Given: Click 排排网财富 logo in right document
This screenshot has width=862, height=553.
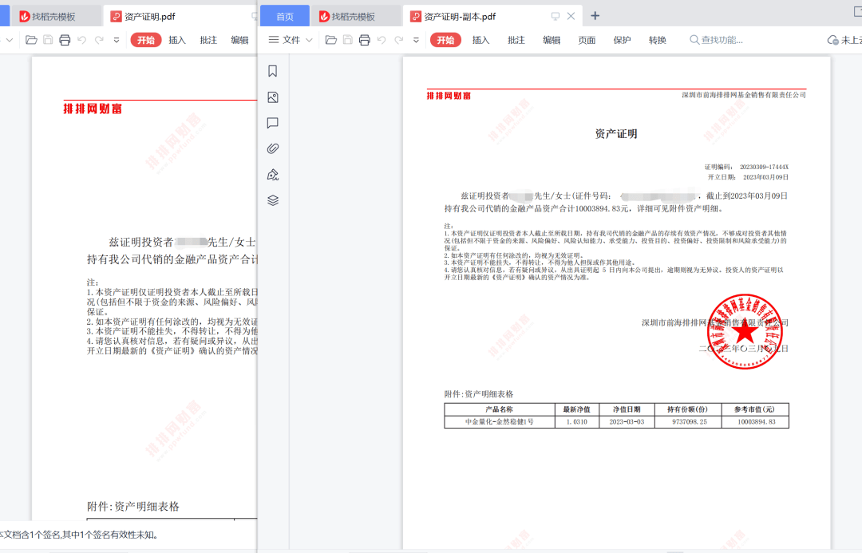Looking at the screenshot, I should pyautogui.click(x=449, y=96).
